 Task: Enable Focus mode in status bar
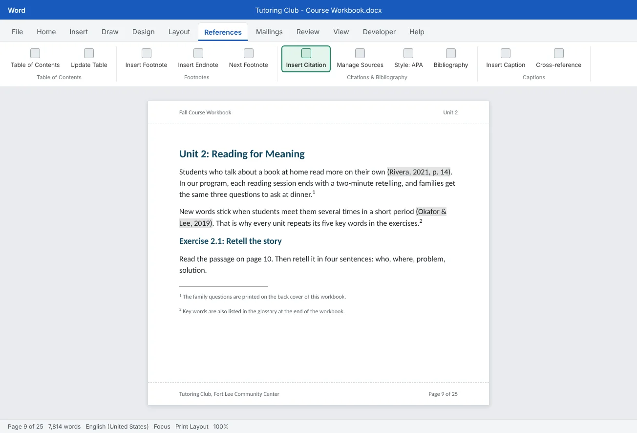coord(162,427)
